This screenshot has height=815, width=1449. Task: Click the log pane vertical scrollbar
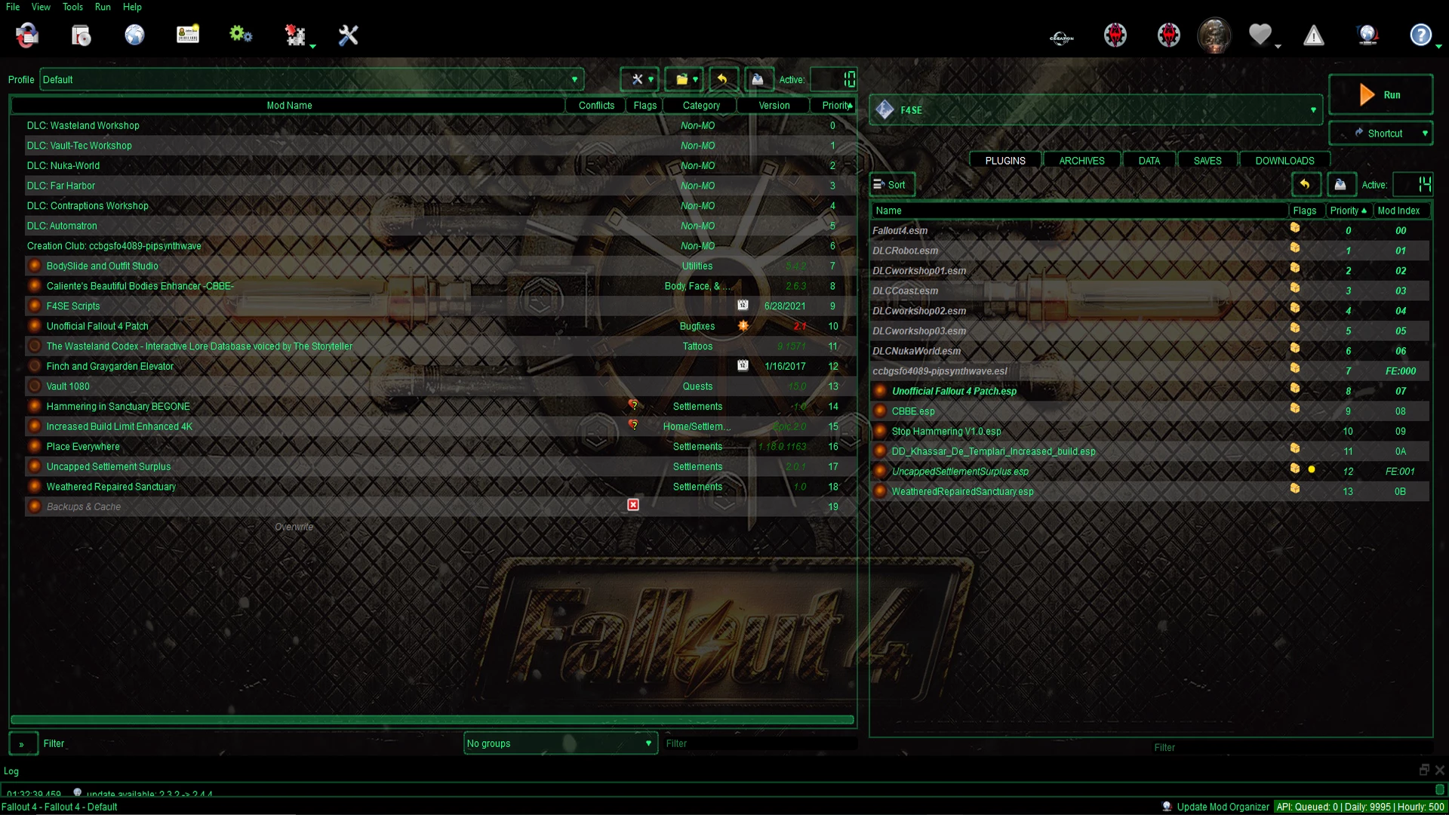1439,789
